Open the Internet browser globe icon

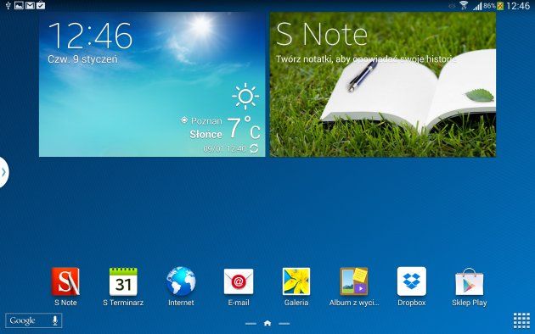[x=181, y=281]
